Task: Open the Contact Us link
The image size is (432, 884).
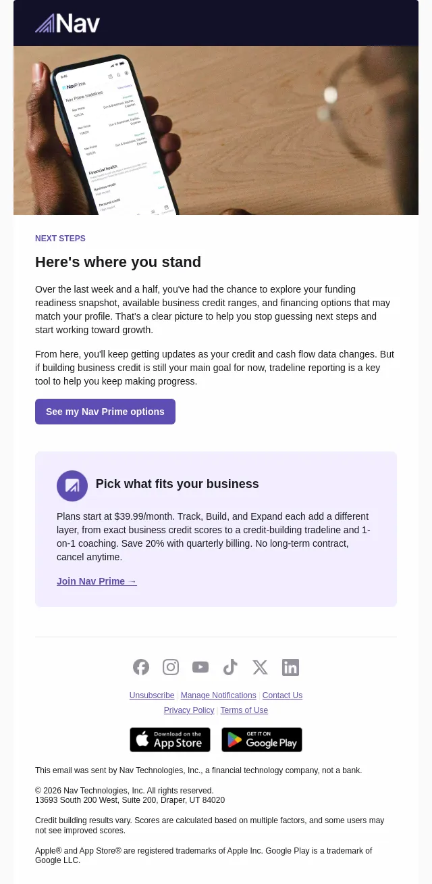Action: coord(282,695)
